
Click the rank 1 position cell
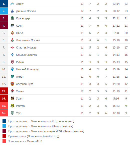4,4
